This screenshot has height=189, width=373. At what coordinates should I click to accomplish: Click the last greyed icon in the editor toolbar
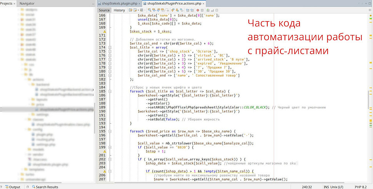[x=217, y=10]
